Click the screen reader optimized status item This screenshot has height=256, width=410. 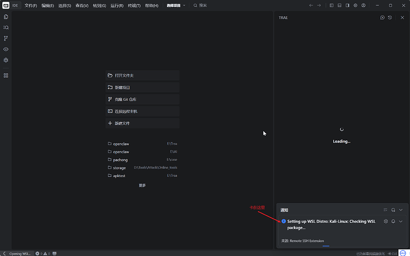(x=371, y=254)
